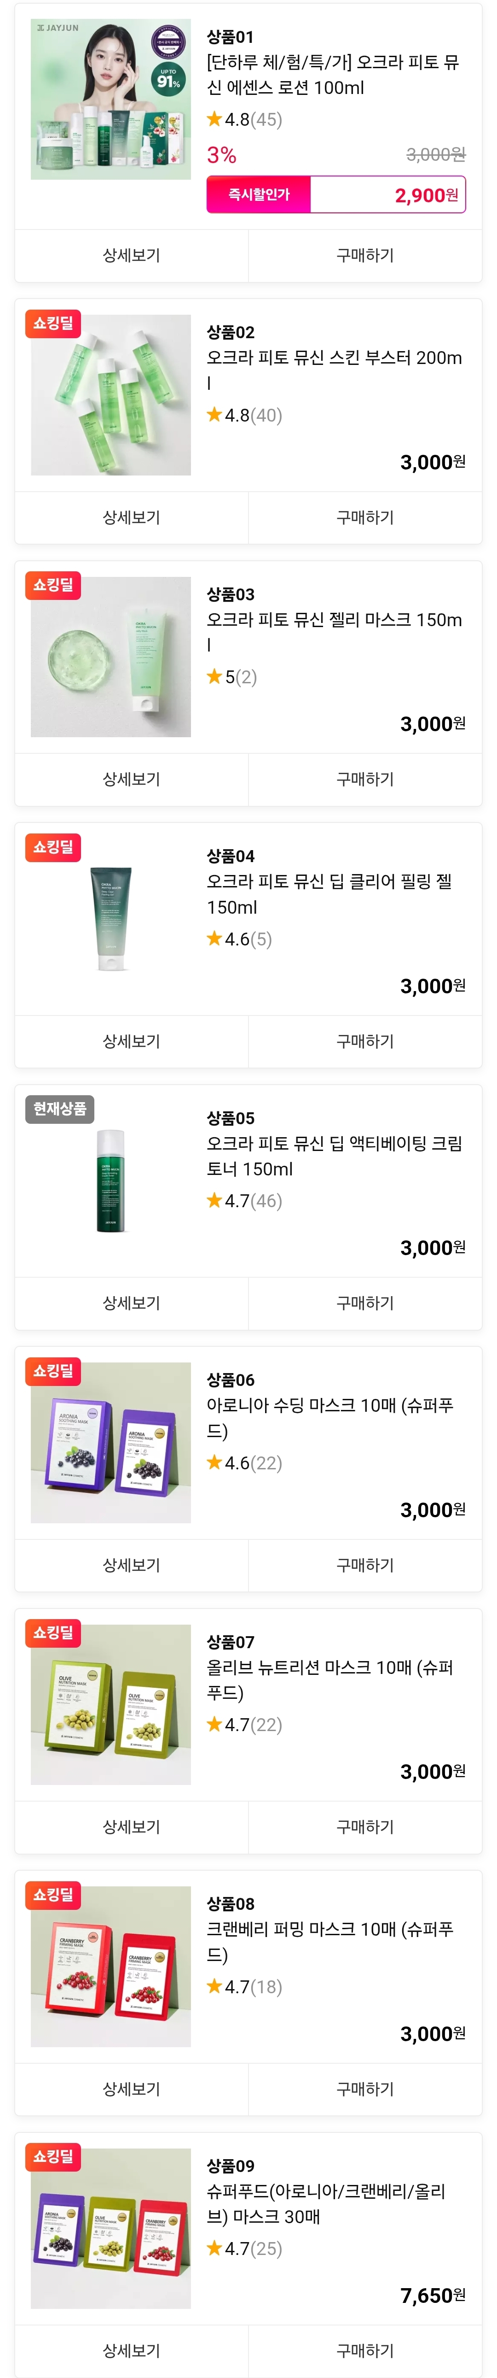Screen dimensions: 497x2378
Task: Open 상세보기 for 상품04 peeling gel
Action: tap(131, 1041)
